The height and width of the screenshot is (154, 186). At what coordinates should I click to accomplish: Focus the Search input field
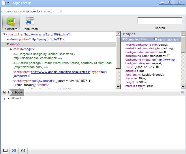[x=160, y=20]
